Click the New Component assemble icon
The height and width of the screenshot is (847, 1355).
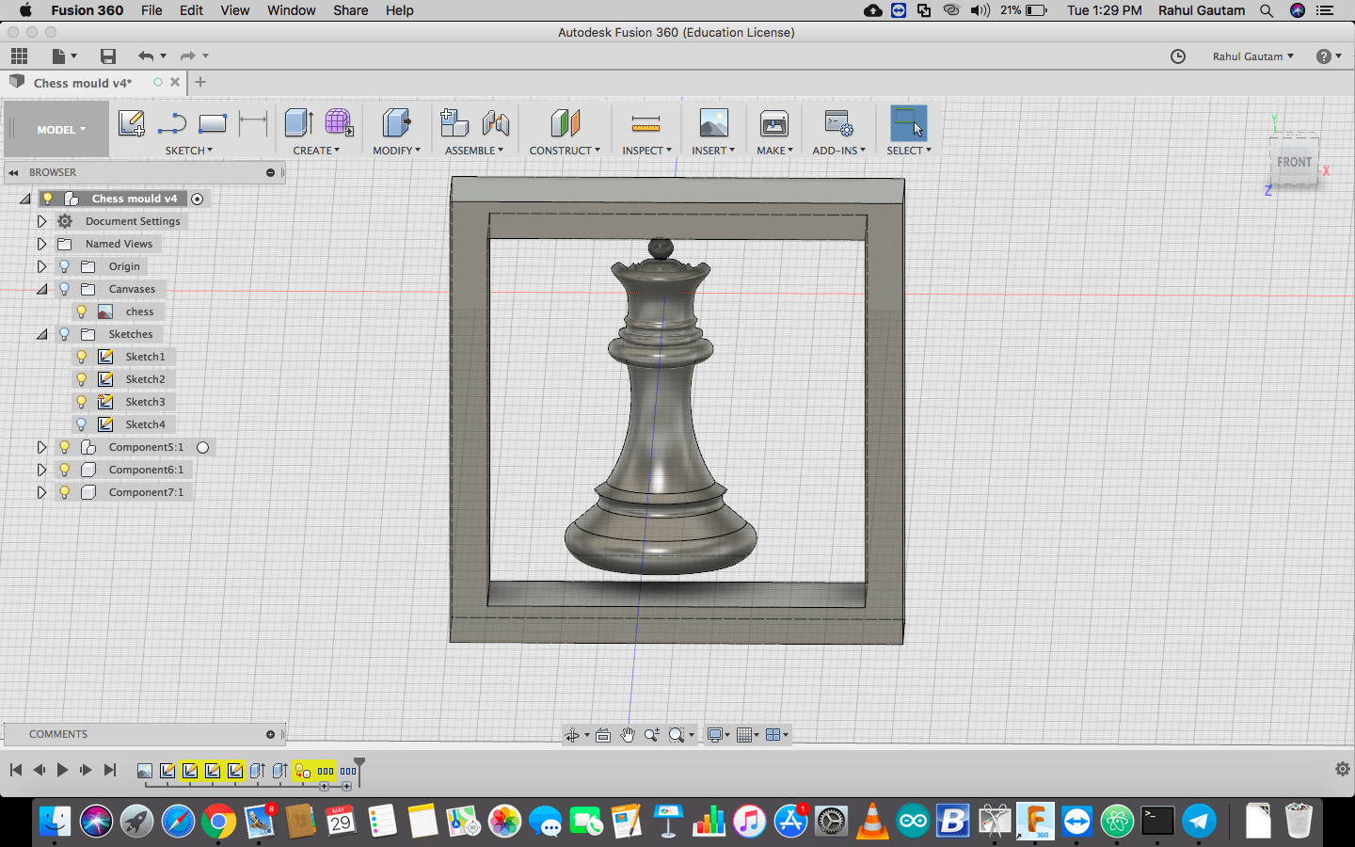tap(454, 123)
